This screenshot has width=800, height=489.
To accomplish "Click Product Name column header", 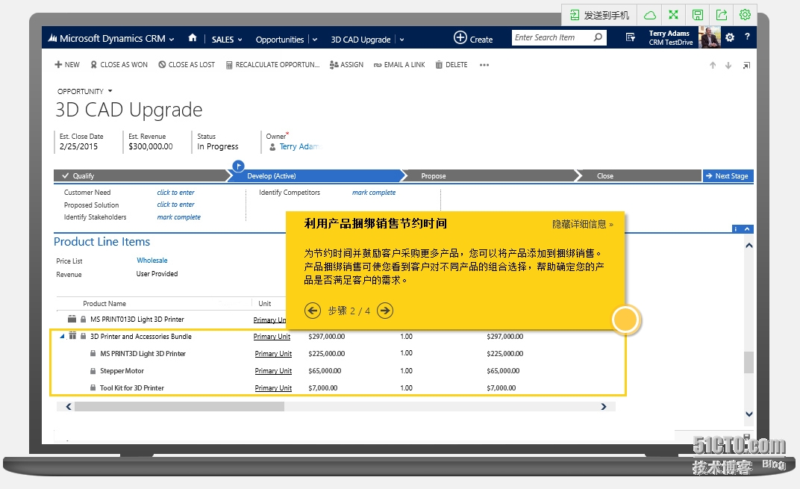I will pyautogui.click(x=104, y=303).
